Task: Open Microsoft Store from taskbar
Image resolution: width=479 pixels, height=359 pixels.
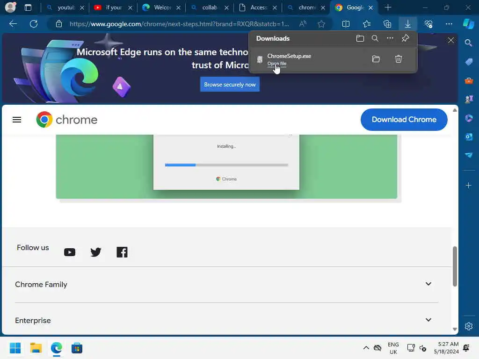Action: click(x=77, y=348)
